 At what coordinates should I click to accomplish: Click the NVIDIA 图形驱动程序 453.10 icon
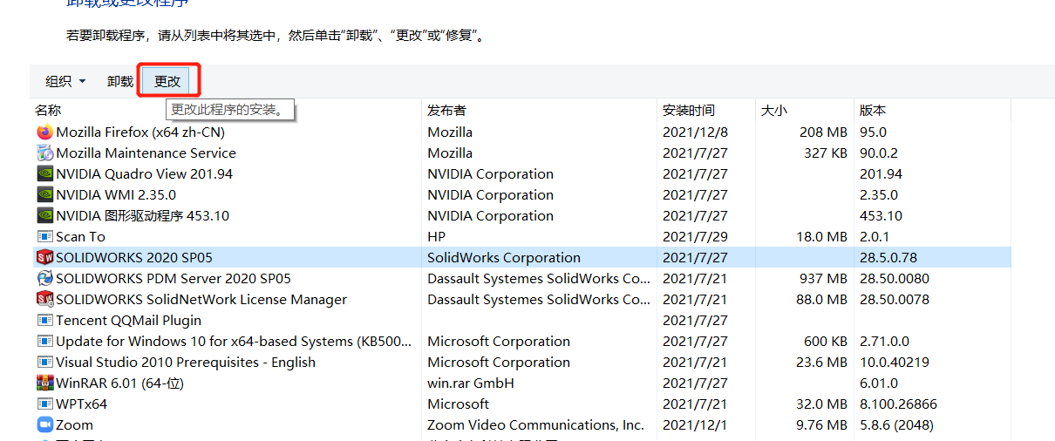(45, 216)
